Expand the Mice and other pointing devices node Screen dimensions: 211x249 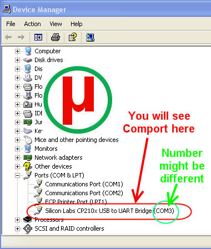coord(17,140)
